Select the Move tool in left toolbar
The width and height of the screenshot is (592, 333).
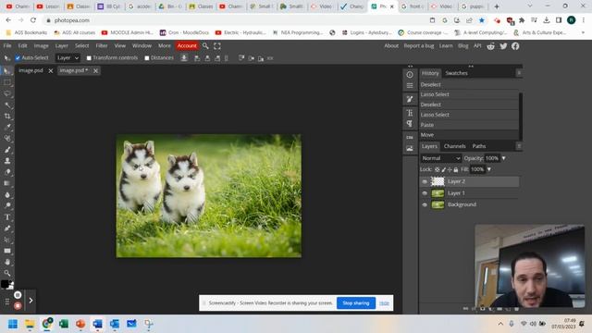click(x=6, y=71)
